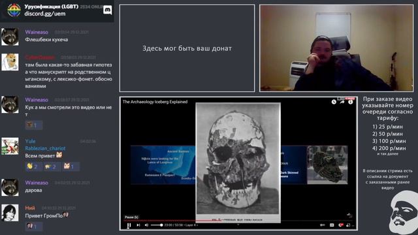Open Ний username profile
This screenshot has width=418, height=235.
point(30,208)
